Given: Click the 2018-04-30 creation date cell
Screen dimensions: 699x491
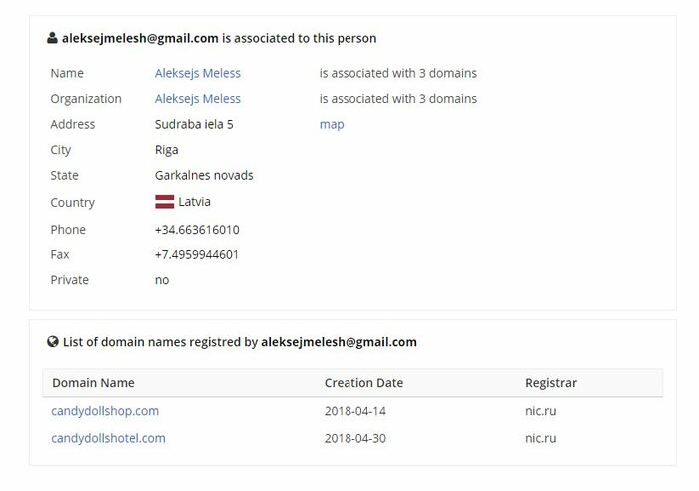Looking at the screenshot, I should [355, 438].
